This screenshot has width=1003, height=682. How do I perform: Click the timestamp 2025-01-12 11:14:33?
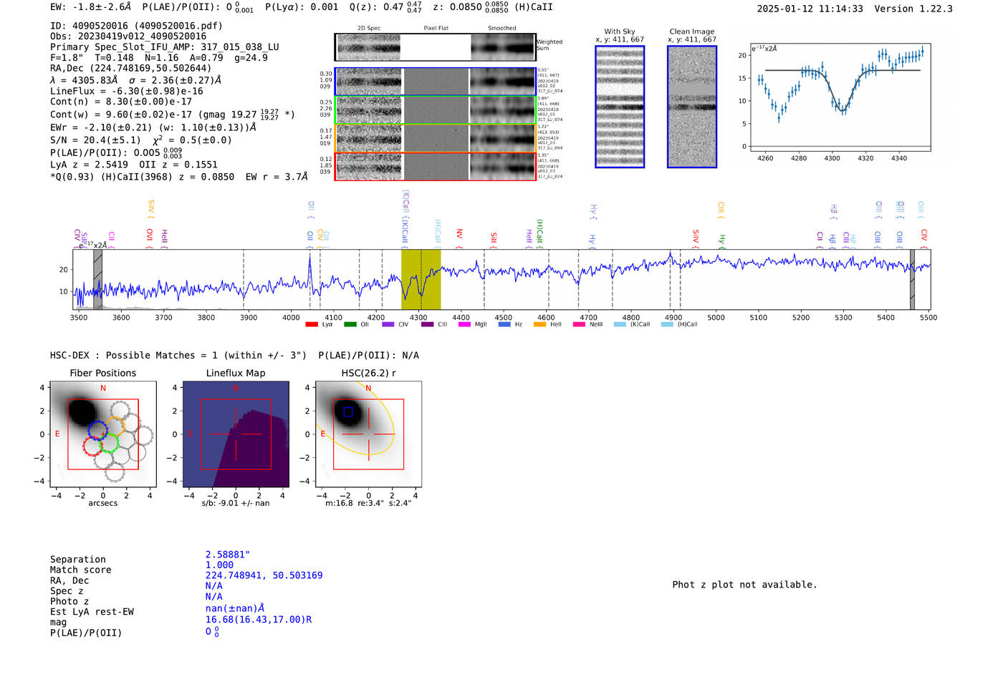(810, 9)
